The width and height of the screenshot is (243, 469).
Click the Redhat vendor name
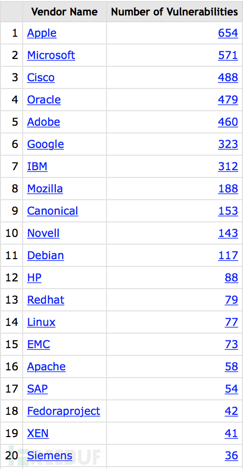[x=46, y=300]
